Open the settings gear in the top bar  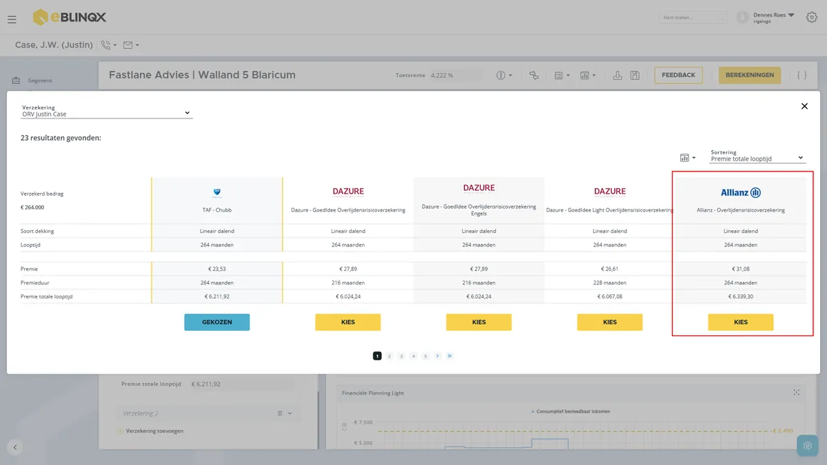point(811,17)
